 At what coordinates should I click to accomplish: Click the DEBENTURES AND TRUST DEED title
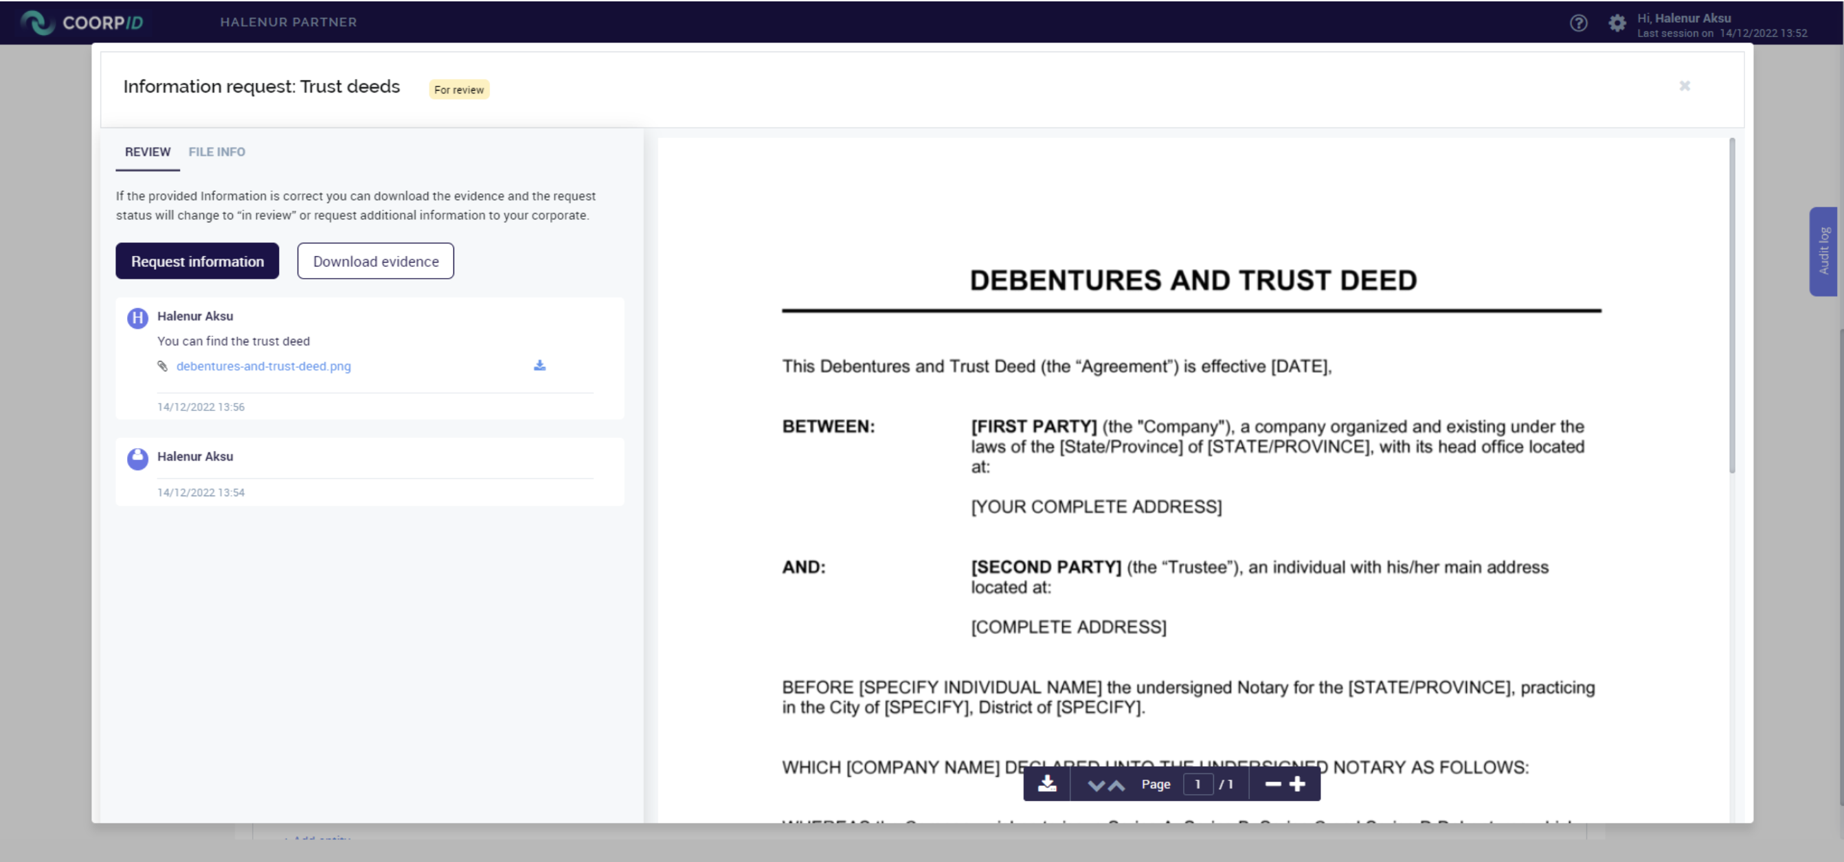(x=1193, y=281)
